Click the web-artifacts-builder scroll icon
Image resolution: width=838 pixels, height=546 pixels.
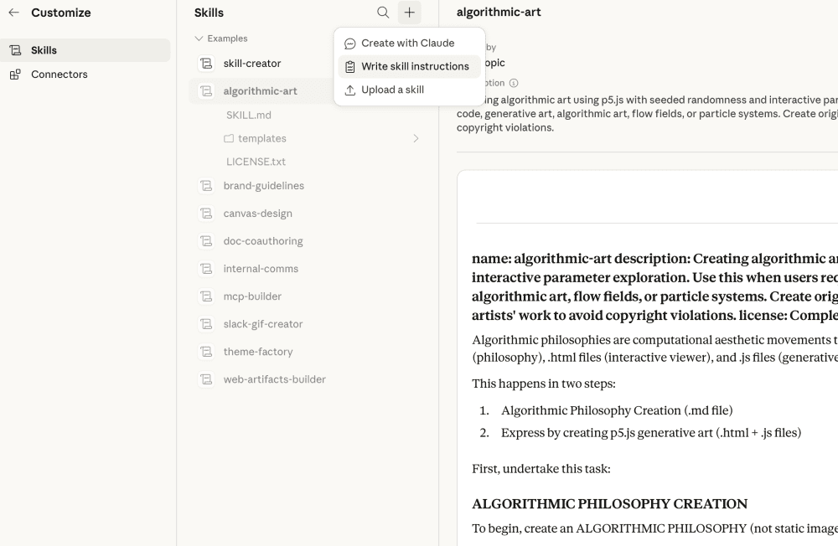(x=206, y=380)
